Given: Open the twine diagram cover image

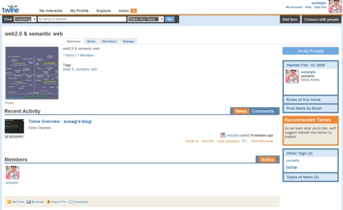Looking at the screenshot, I should 32,73.
